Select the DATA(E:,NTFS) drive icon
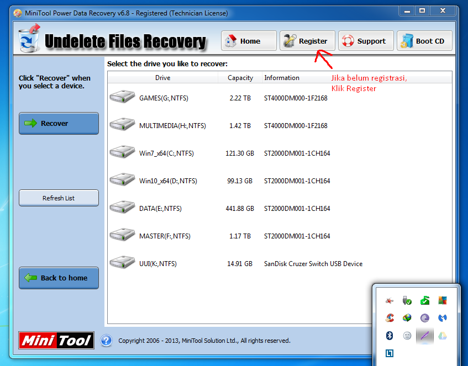This screenshot has width=468, height=366. point(122,207)
